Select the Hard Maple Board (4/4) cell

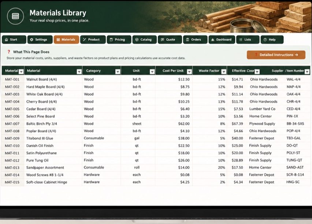pyautogui.click(x=53, y=87)
